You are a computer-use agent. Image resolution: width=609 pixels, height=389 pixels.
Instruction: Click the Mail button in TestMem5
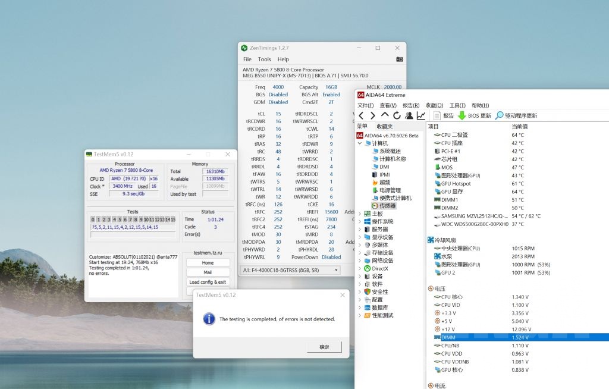pos(208,272)
